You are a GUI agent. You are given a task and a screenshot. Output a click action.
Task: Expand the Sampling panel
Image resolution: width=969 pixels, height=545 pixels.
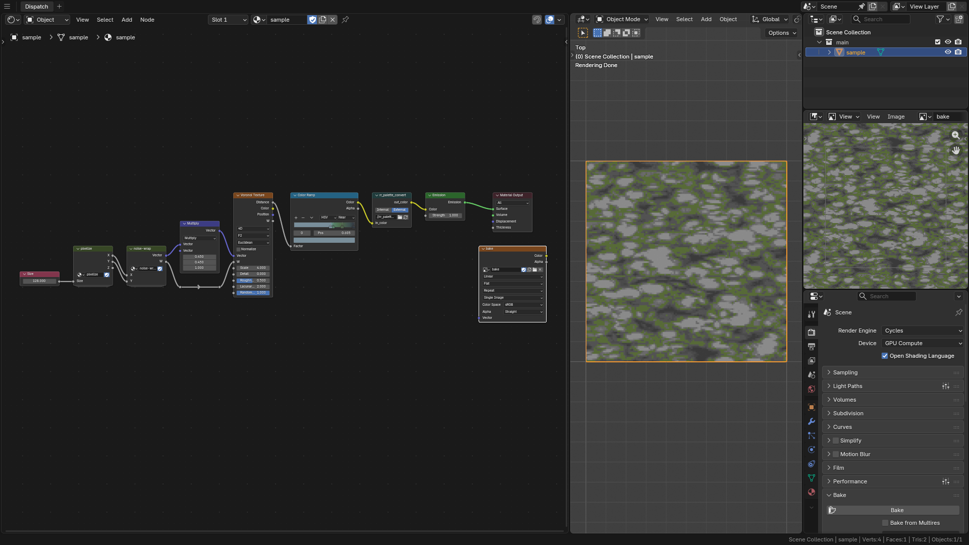click(893, 372)
